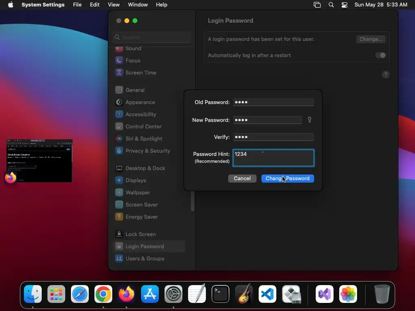This screenshot has width=415, height=311.
Task: Open Displays icon in sidebar
Action: click(x=119, y=180)
